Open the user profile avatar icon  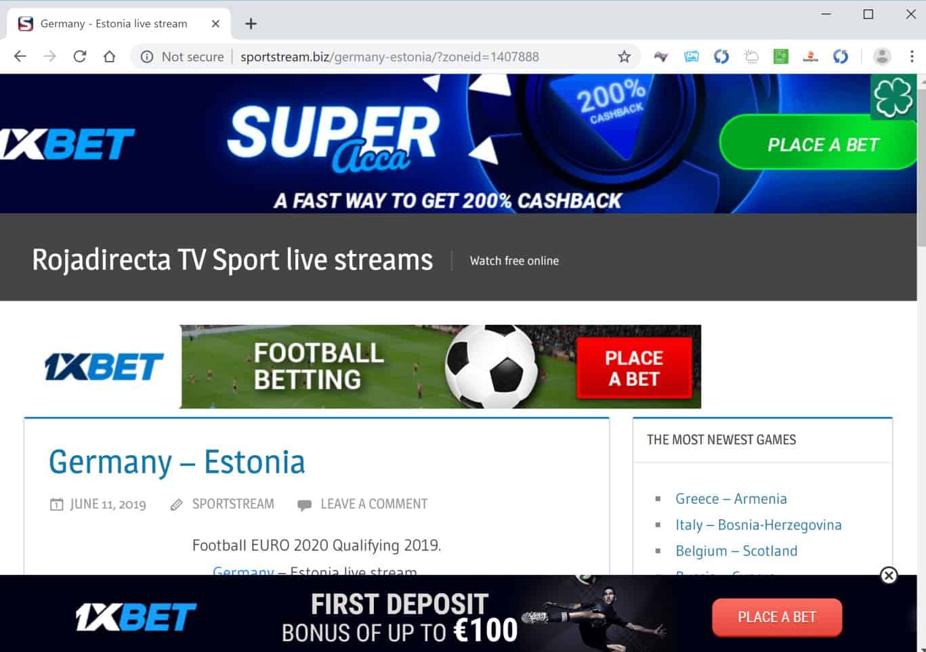point(882,57)
